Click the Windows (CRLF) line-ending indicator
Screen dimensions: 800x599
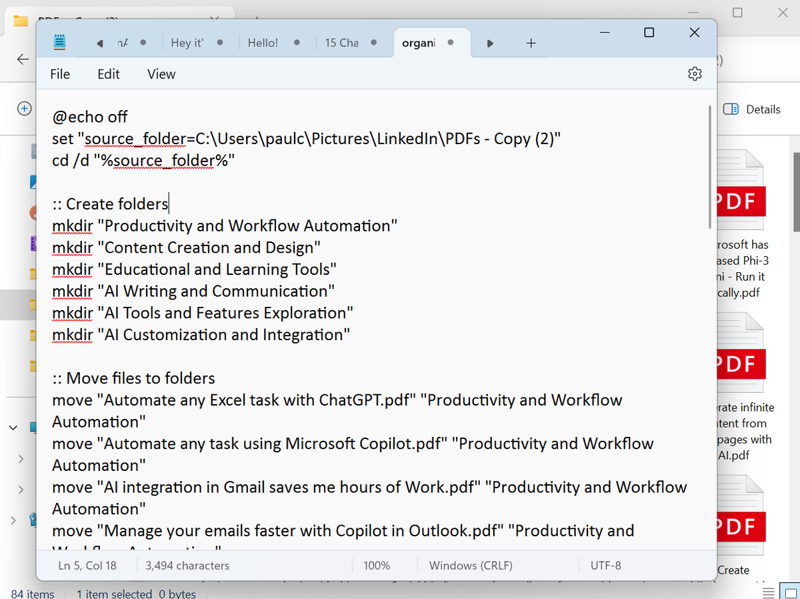[x=470, y=565]
